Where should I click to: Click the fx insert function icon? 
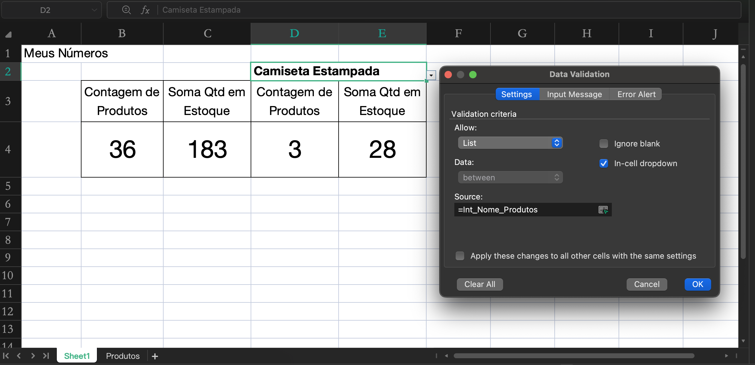[x=145, y=10]
